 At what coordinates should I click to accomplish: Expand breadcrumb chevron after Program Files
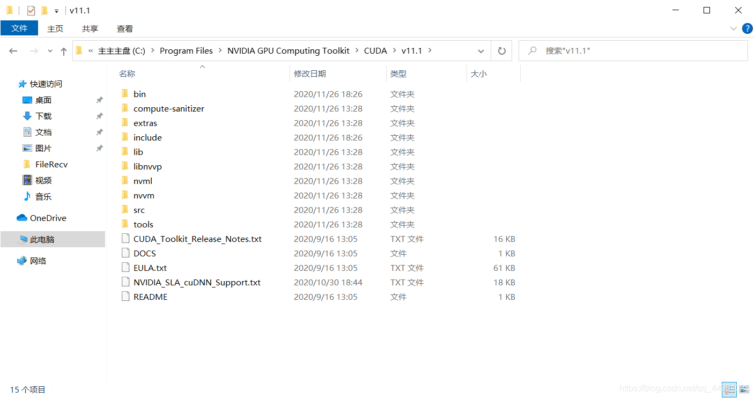tap(220, 50)
